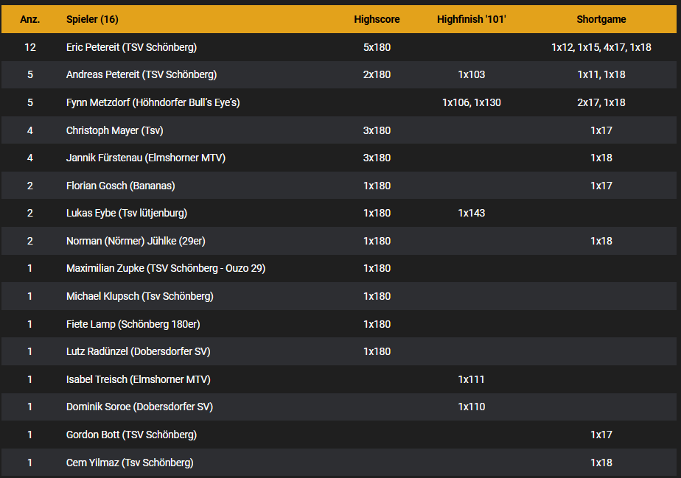Viewport: 681px width, 478px height.
Task: Click Cem Yilmaz (Tsv Schönberg) name
Action: click(130, 463)
